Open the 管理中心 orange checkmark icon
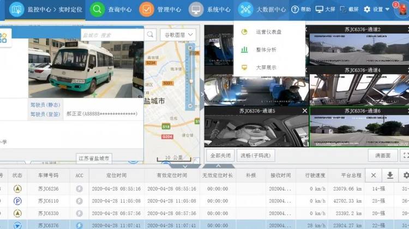Image resolution: width=409 pixels, height=229 pixels. click(x=146, y=9)
